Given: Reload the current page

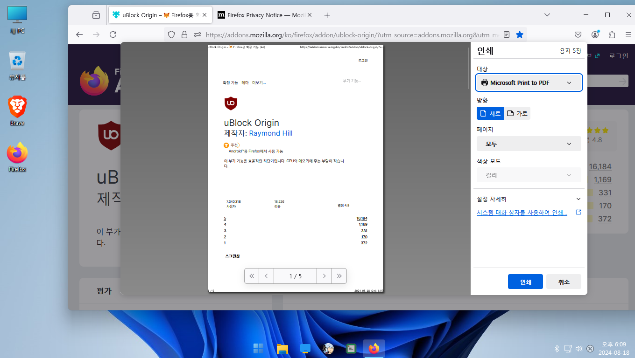Looking at the screenshot, I should pos(113,34).
